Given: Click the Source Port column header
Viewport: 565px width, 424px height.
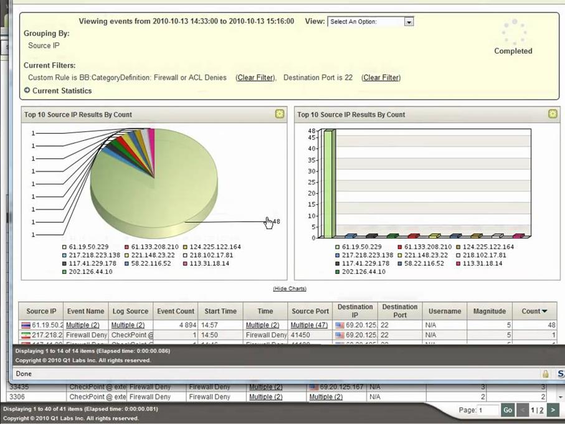Looking at the screenshot, I should pos(310,311).
